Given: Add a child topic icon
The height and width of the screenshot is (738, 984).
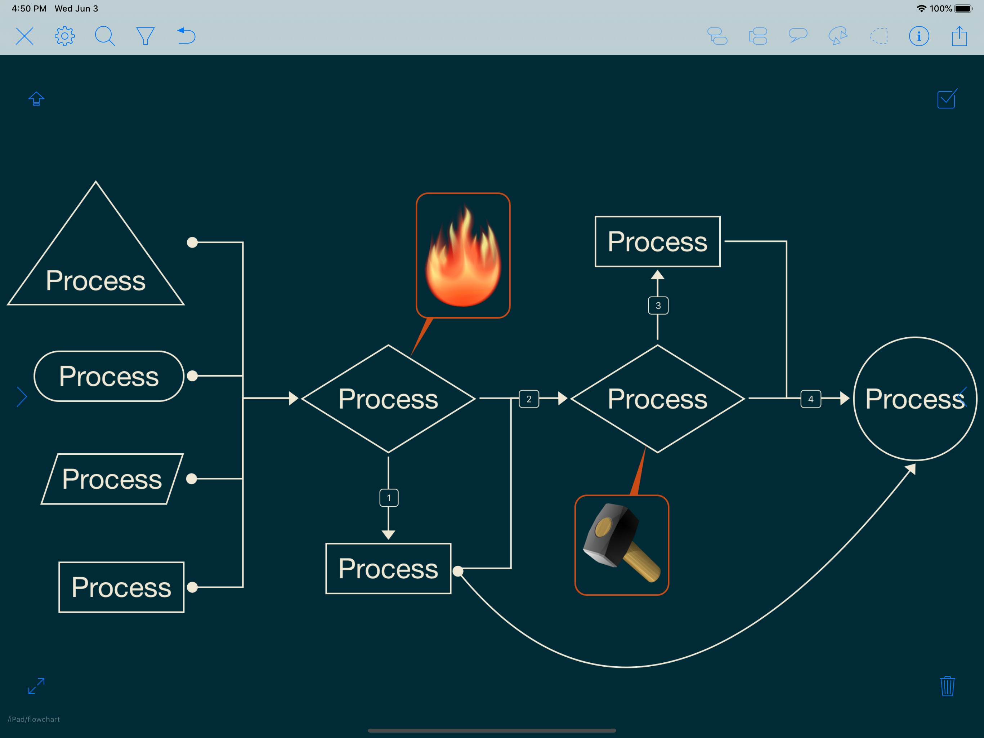Looking at the screenshot, I should click(x=717, y=36).
